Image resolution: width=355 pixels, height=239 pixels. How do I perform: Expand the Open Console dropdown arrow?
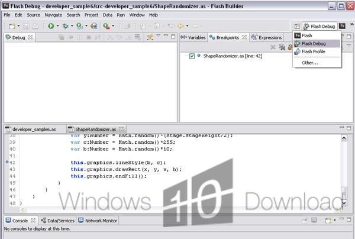tap(335, 220)
